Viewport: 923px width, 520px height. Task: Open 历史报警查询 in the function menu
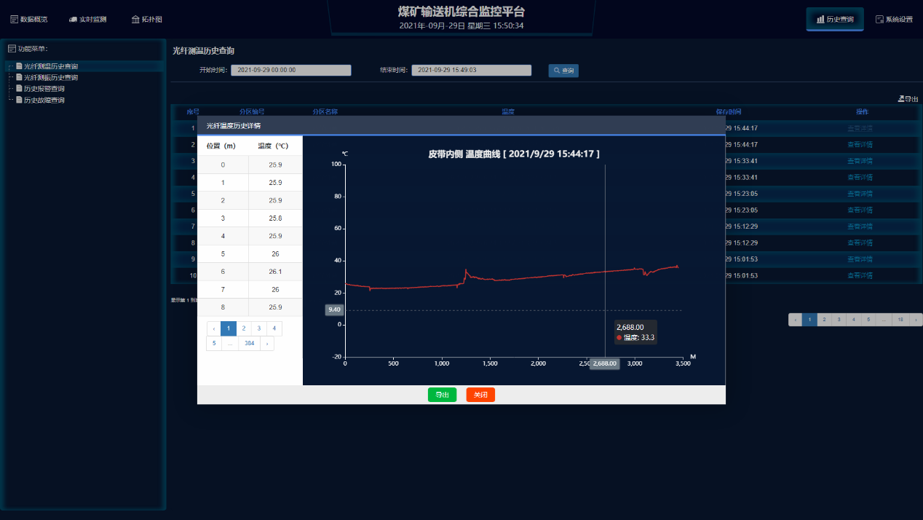[x=44, y=89]
